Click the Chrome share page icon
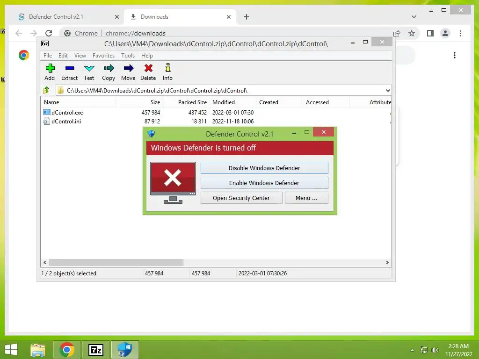The height and width of the screenshot is (359, 479). [x=397, y=33]
